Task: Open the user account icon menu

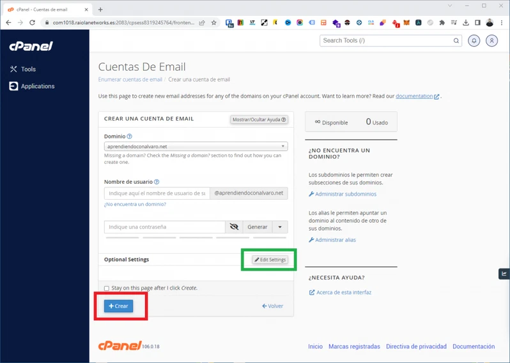Action: (491, 40)
